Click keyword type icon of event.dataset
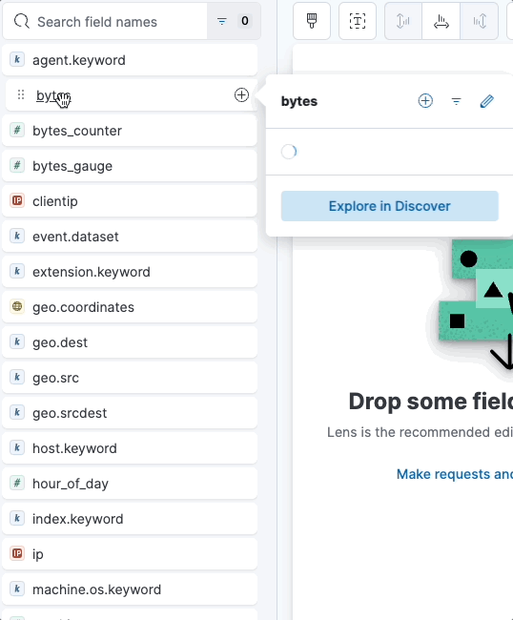Viewport: 513px width, 620px height. pyautogui.click(x=17, y=236)
